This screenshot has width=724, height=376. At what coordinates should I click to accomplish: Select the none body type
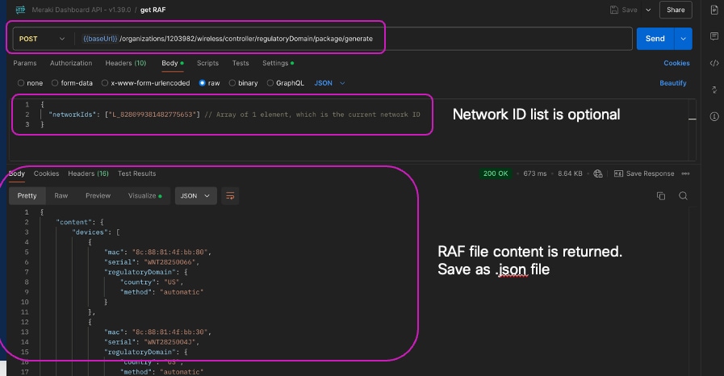click(21, 83)
